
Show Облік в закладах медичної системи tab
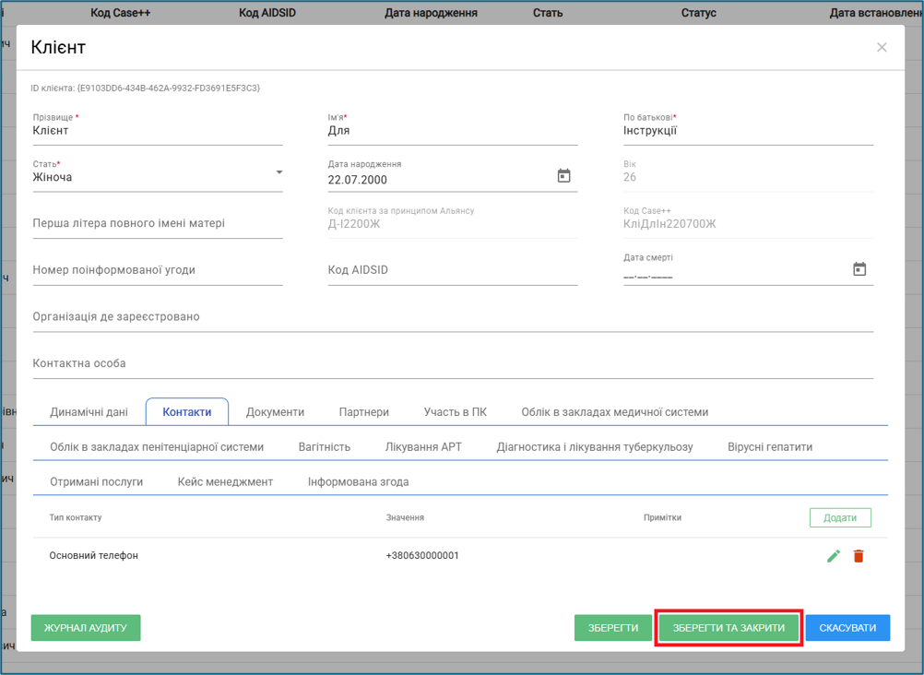(615, 412)
